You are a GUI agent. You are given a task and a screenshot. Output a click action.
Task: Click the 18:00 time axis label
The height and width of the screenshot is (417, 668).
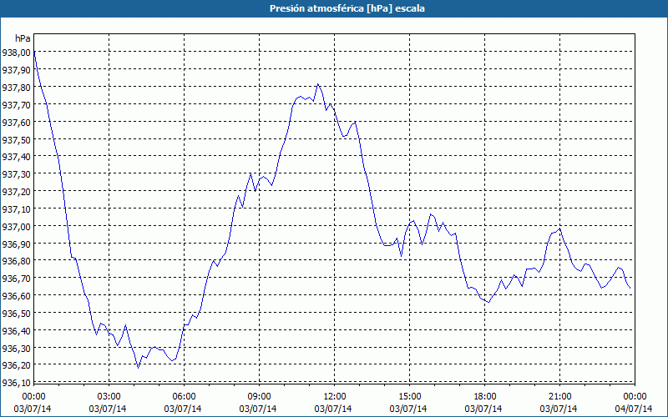pyautogui.click(x=485, y=397)
